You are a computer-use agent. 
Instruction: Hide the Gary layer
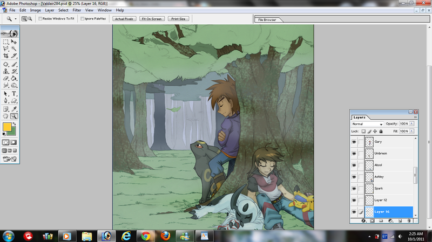[x=354, y=142]
